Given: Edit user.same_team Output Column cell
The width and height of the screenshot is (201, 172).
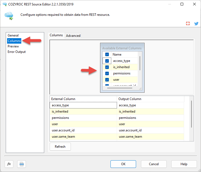Looking at the screenshot, I should [151, 137].
